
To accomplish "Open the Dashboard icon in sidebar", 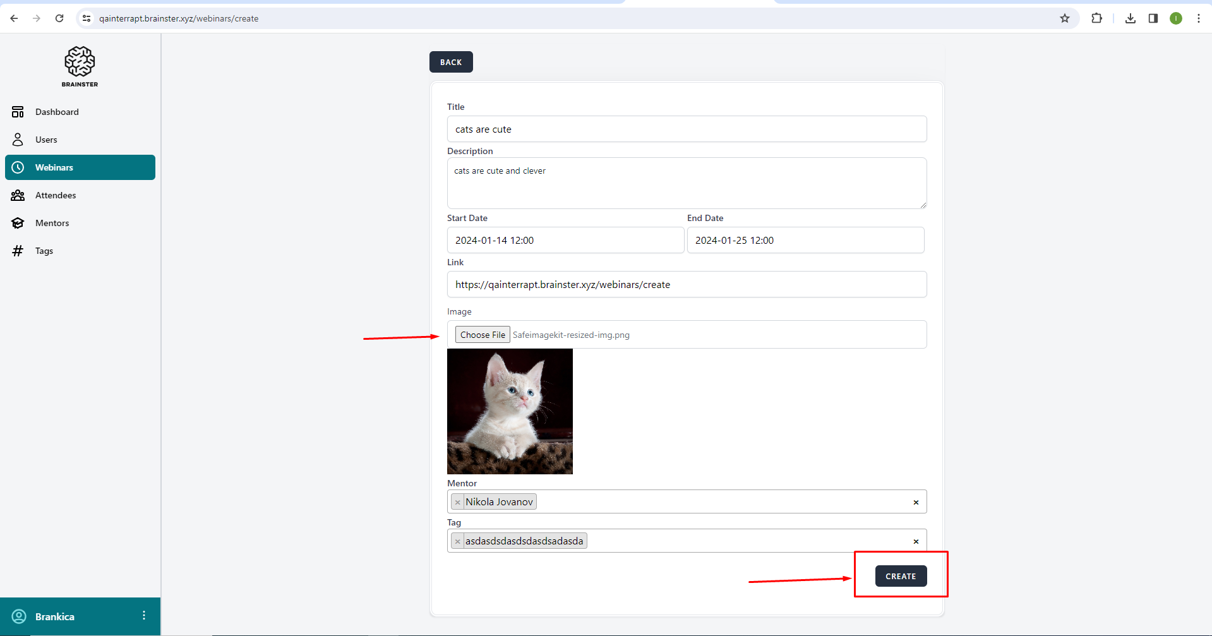I will click(18, 112).
